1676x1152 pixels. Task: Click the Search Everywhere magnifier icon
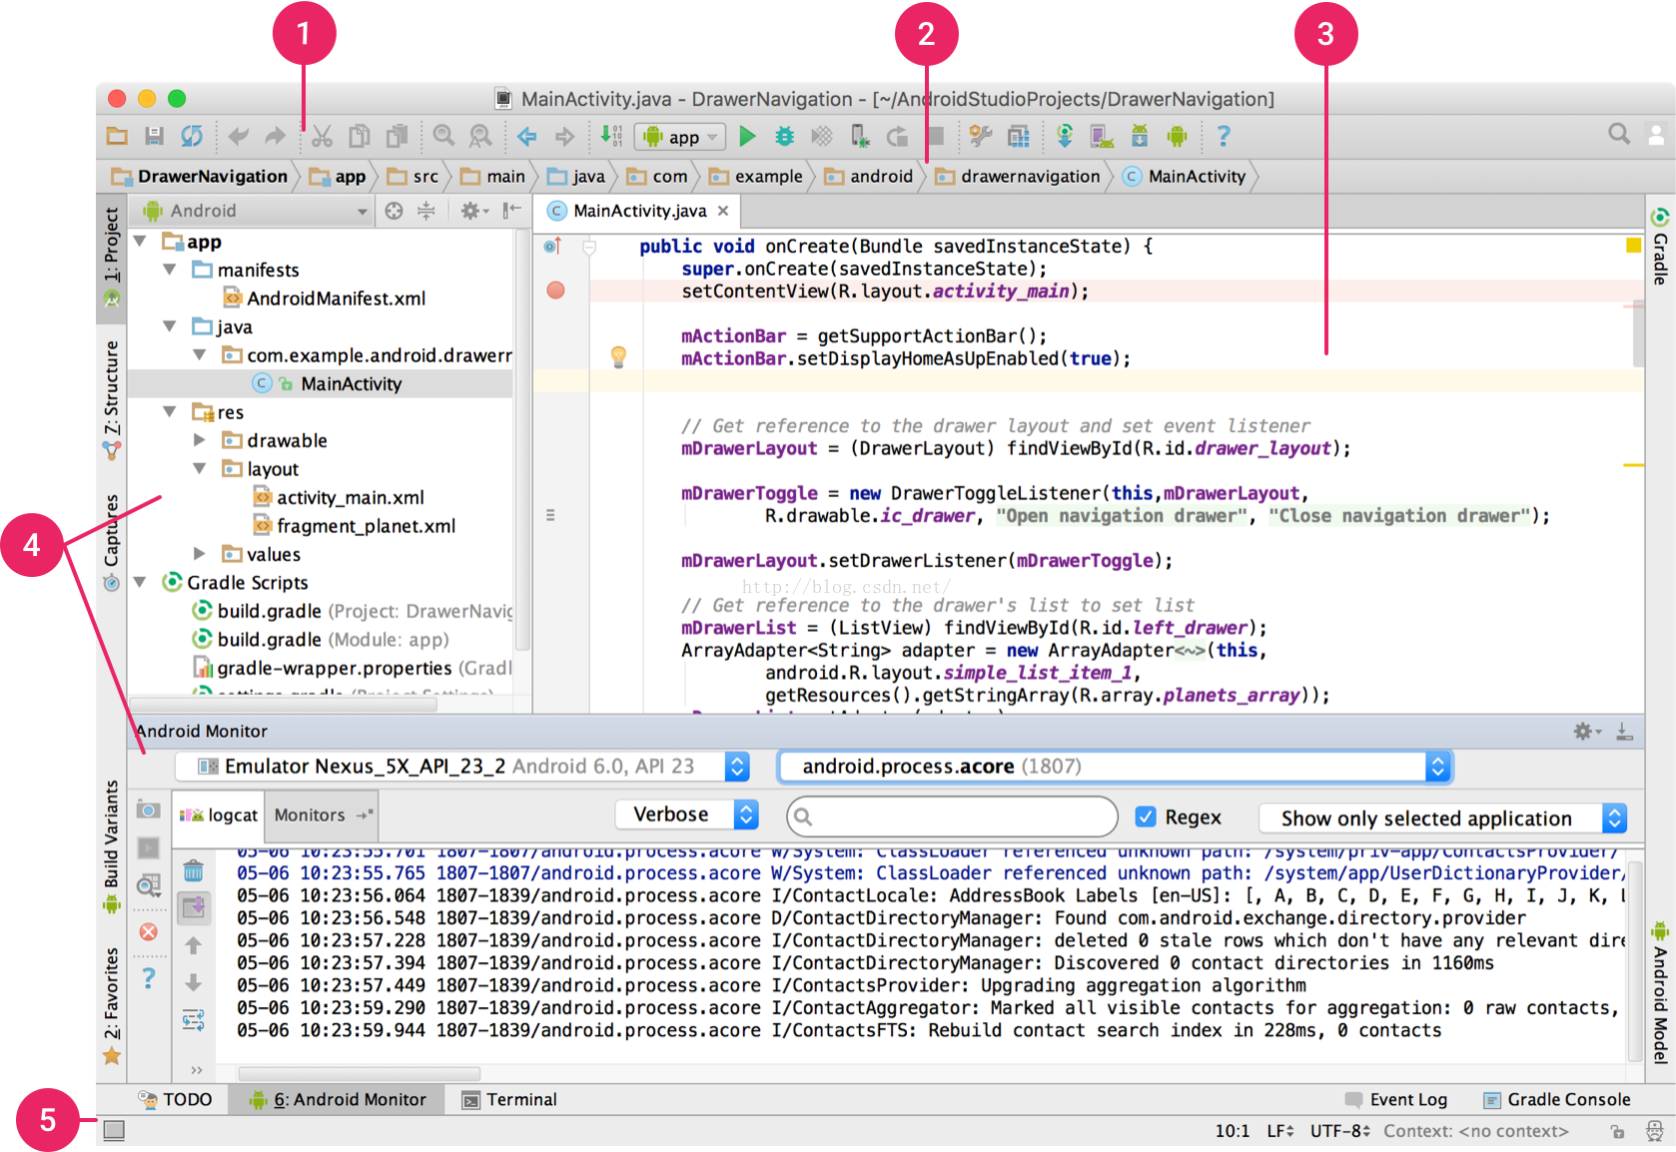point(1618,135)
